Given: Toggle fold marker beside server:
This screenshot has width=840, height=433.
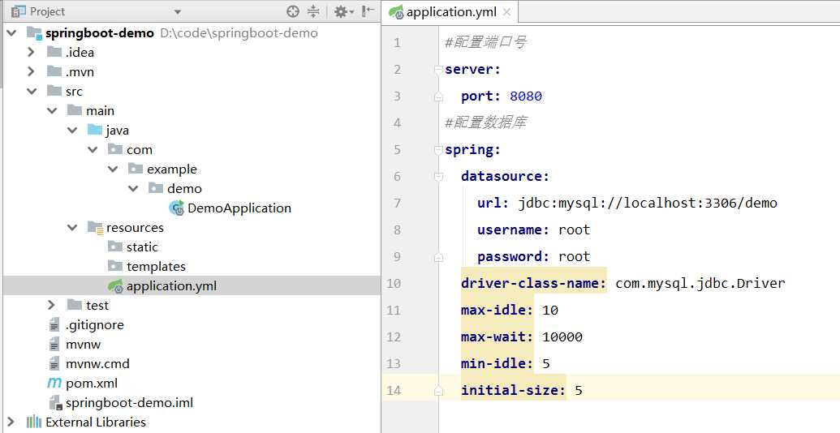Looking at the screenshot, I should (438, 69).
